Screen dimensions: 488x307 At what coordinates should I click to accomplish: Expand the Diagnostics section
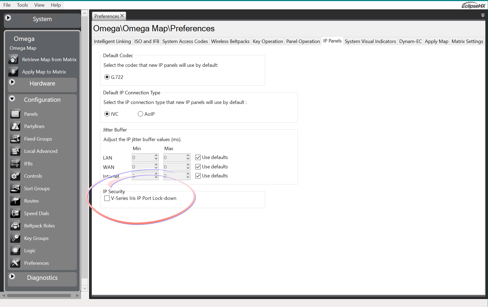(12, 277)
